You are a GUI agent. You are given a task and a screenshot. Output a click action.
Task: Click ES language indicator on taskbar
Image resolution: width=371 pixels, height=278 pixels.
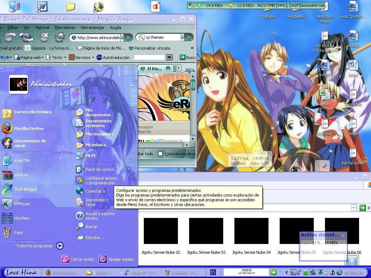point(213,272)
